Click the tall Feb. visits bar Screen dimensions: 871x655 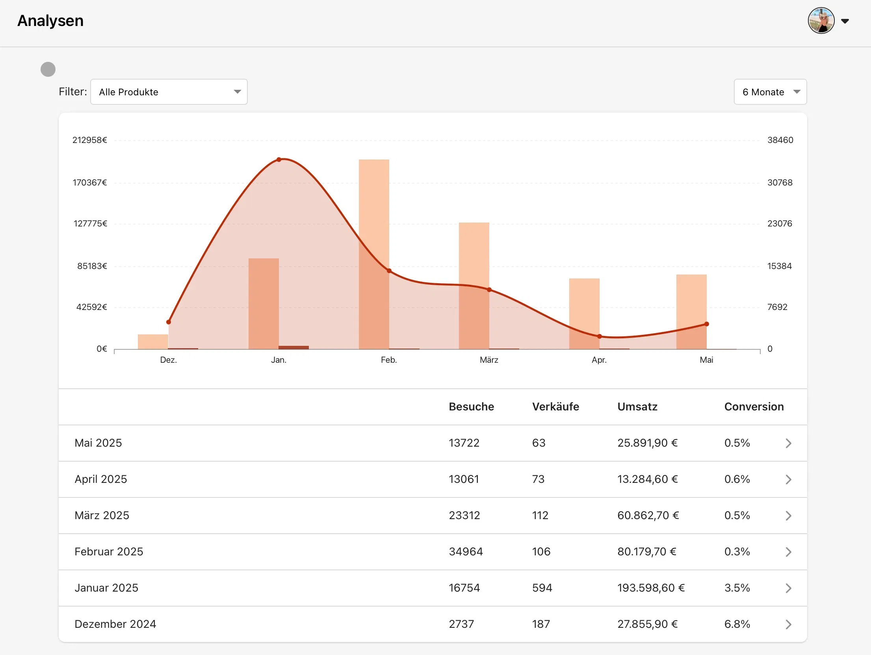pos(374,254)
